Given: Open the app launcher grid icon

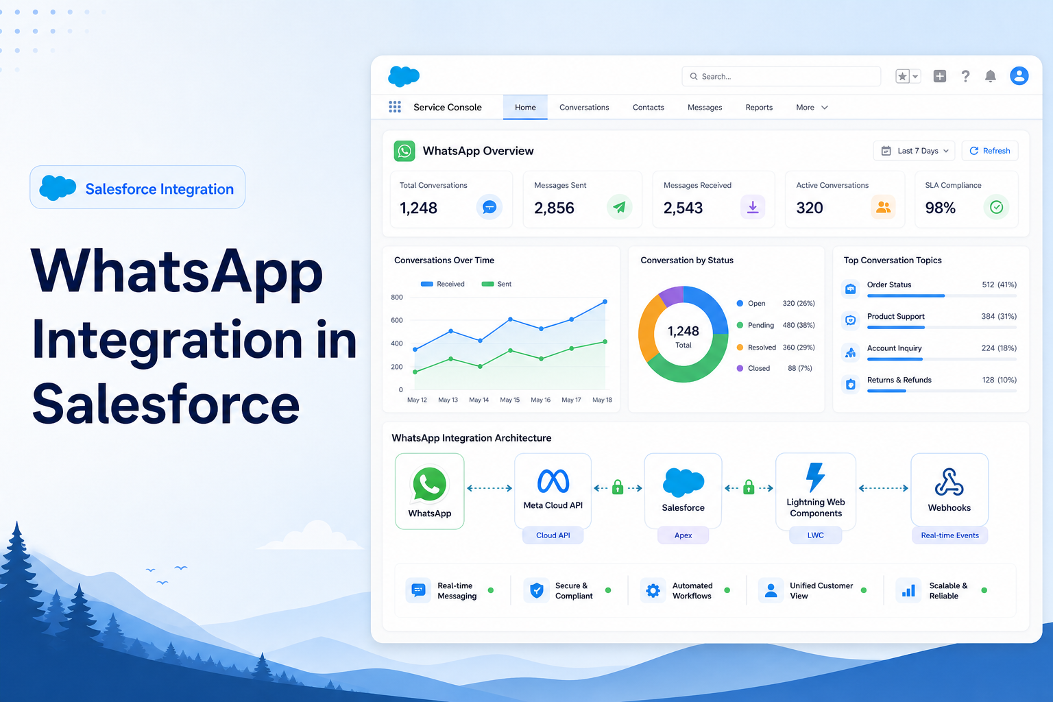Looking at the screenshot, I should pos(395,107).
